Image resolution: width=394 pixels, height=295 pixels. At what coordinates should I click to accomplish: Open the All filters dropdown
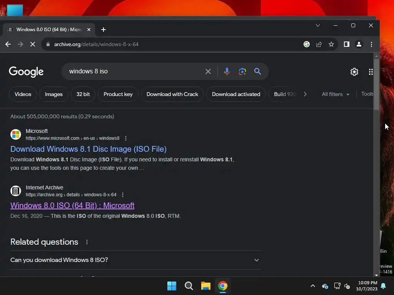pyautogui.click(x=336, y=94)
